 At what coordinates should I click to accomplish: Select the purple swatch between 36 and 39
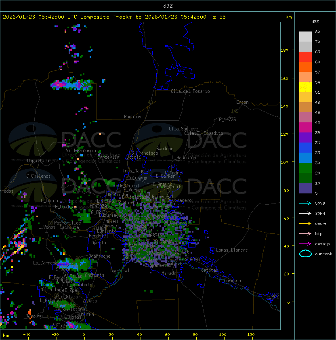[x=305, y=138]
